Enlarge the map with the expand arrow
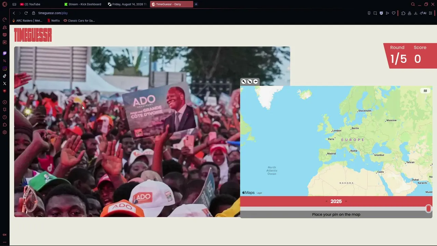 (244, 81)
